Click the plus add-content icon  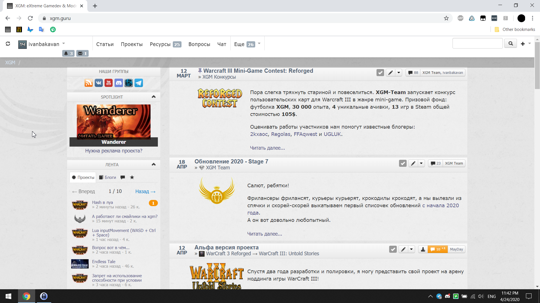tap(523, 44)
